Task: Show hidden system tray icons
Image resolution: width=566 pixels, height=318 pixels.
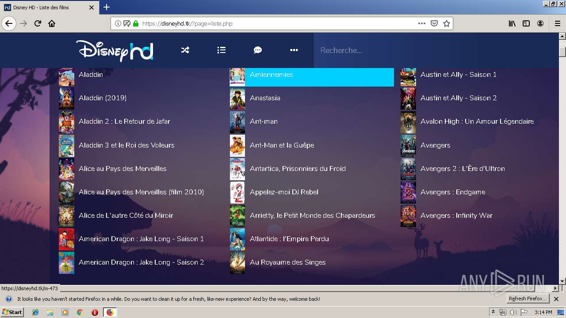Action: pos(493,312)
